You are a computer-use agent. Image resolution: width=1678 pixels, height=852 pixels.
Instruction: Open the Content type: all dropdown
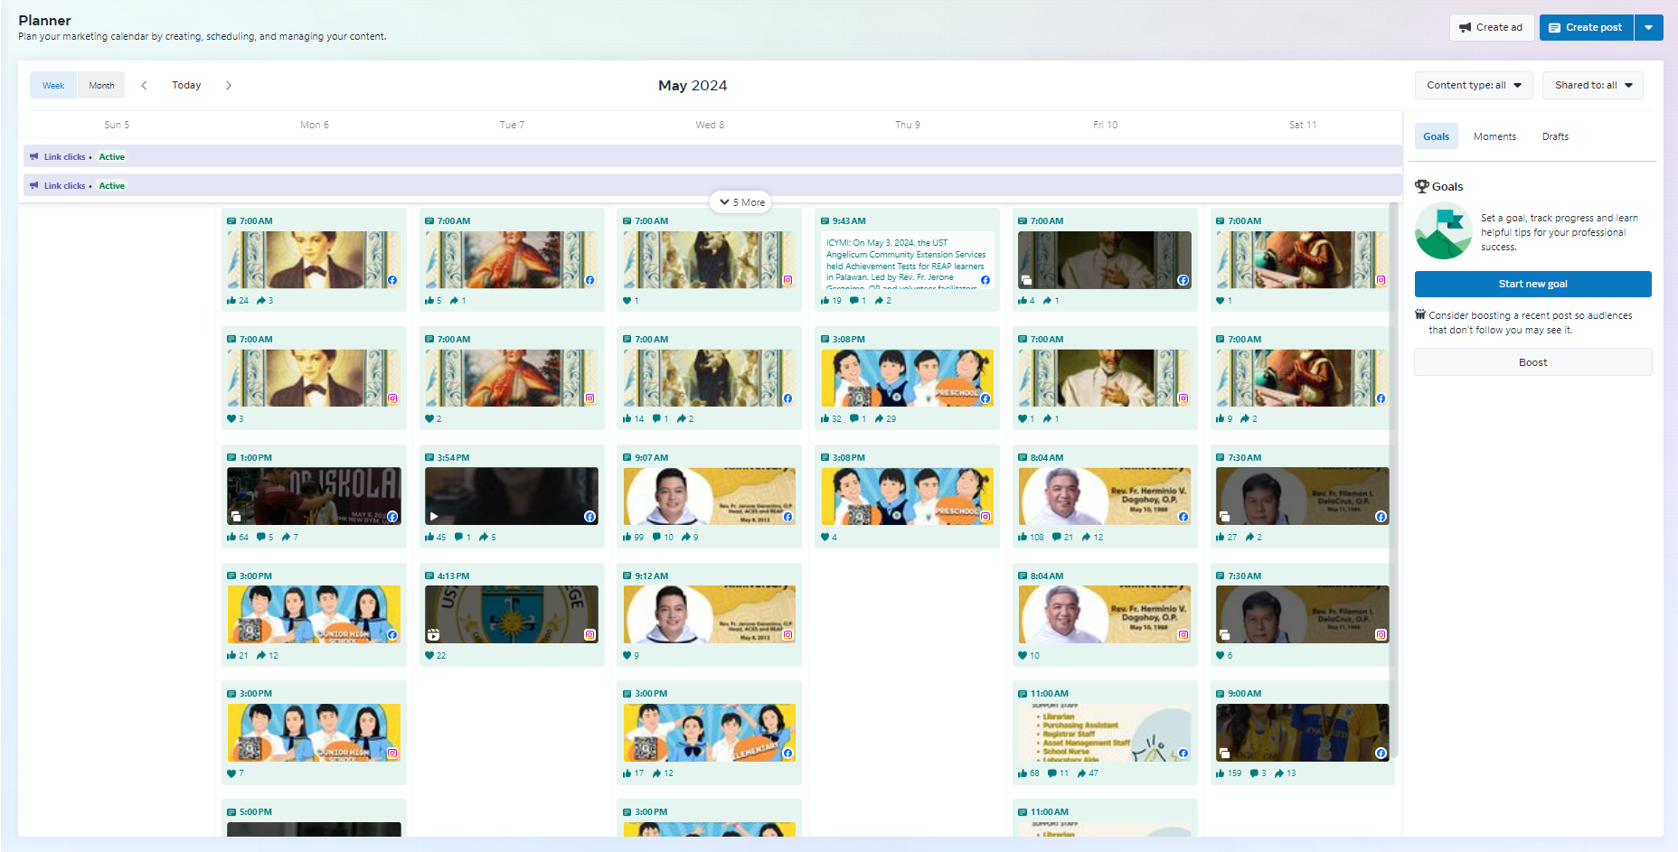pos(1474,85)
